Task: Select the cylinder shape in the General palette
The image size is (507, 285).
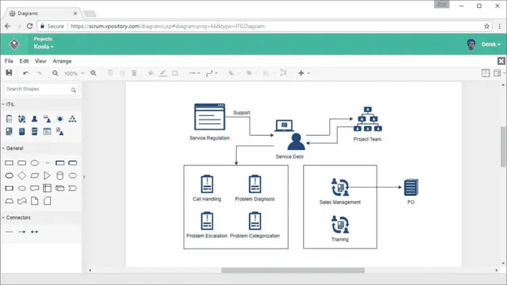Action: point(59,176)
